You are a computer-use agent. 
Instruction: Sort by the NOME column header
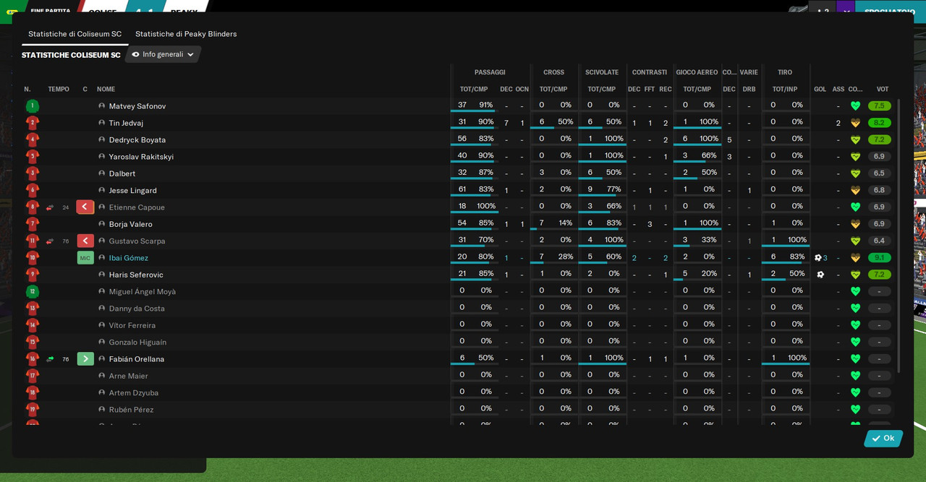(106, 90)
